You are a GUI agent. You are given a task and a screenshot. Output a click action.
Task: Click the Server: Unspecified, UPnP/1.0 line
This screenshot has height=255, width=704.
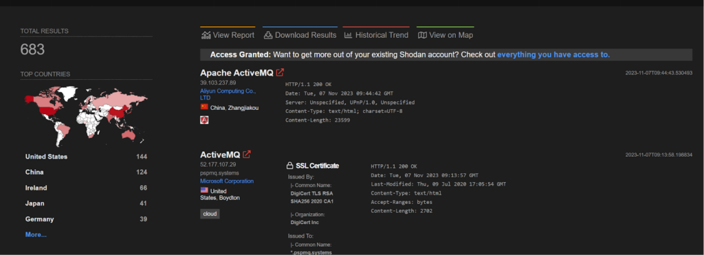(x=350, y=102)
